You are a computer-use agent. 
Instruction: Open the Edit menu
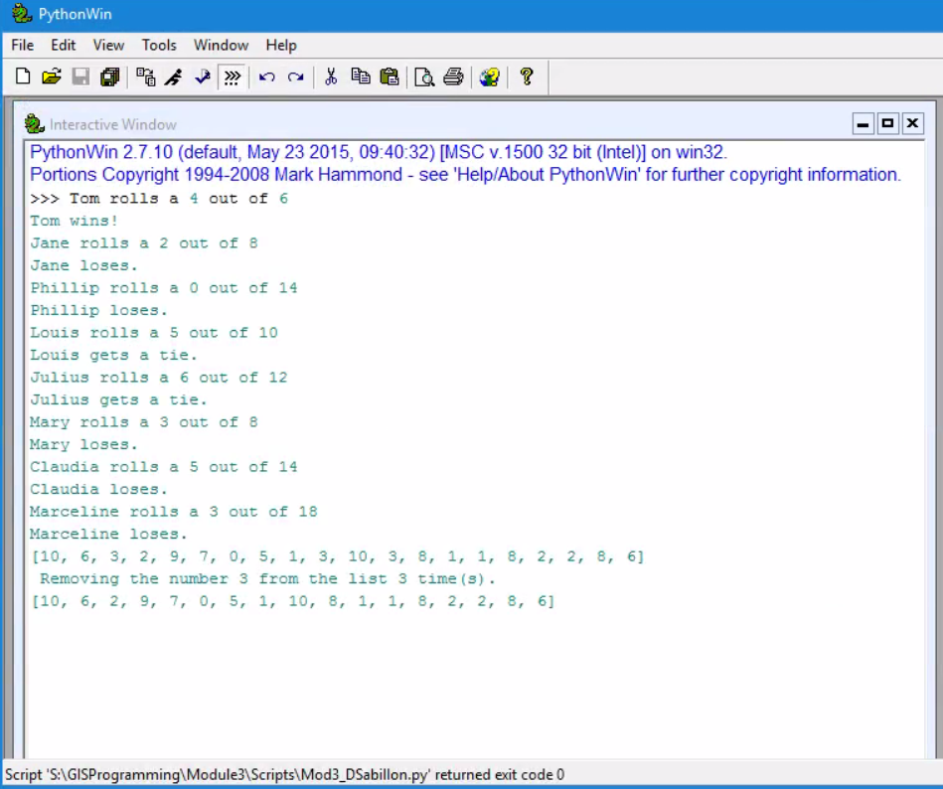(64, 45)
